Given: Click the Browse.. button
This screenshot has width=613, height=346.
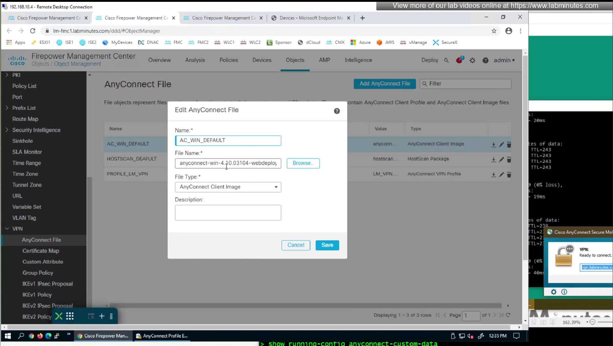Looking at the screenshot, I should pyautogui.click(x=303, y=163).
